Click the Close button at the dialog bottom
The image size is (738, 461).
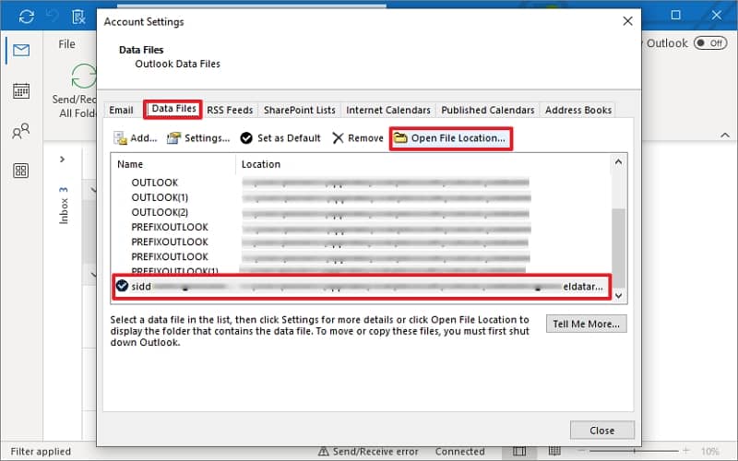(x=602, y=430)
